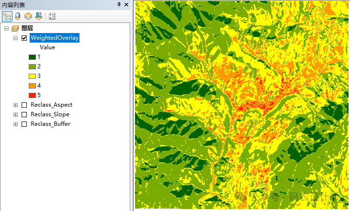
Task: Uncheck the WeightedOverlay layer checkbox
Action: point(24,38)
